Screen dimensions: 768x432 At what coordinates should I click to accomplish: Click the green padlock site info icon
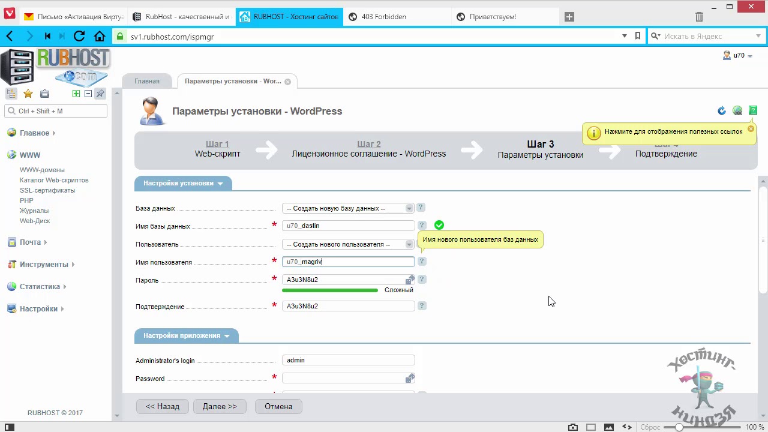pos(120,37)
